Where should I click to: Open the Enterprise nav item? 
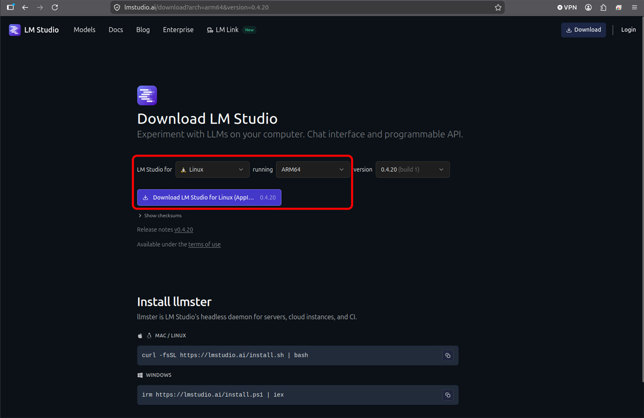tap(178, 30)
